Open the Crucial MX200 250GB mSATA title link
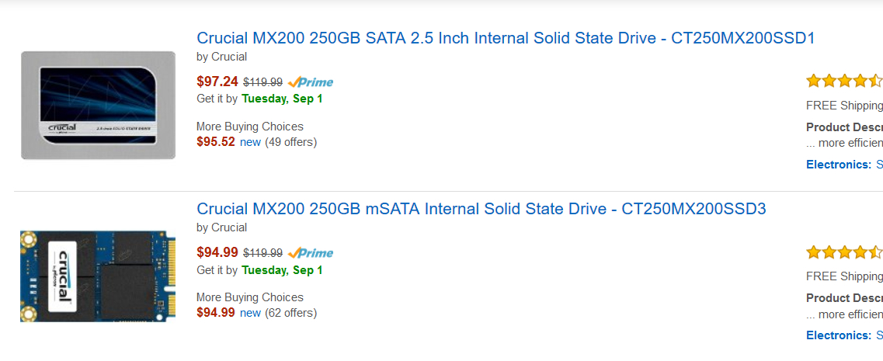883x361 pixels. click(x=481, y=210)
